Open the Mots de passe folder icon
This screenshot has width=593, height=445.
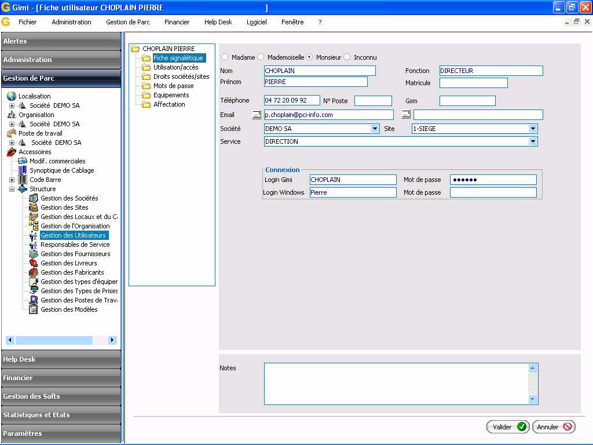146,86
